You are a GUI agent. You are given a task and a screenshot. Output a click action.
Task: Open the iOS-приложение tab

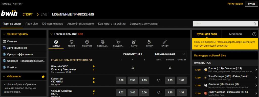pos(53,24)
